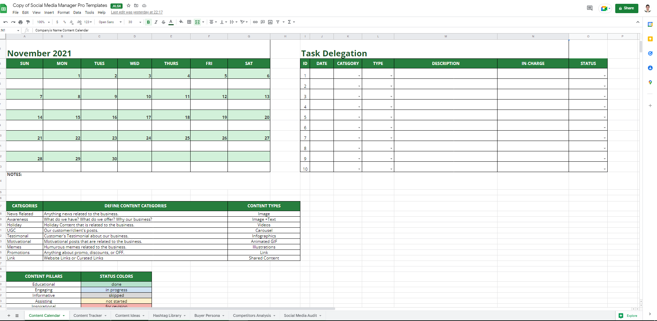Open Google Tasks in side panel
This screenshot has height=321, width=657.
650,54
